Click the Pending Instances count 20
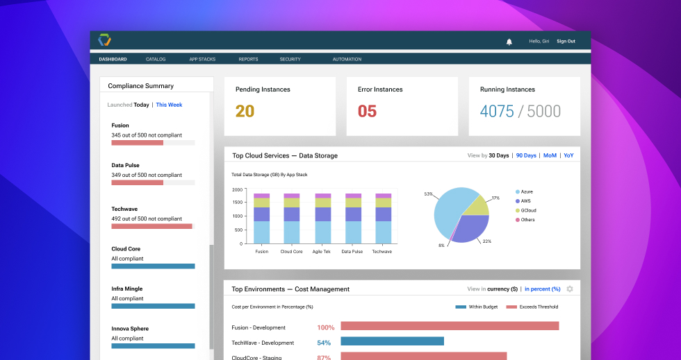 245,111
